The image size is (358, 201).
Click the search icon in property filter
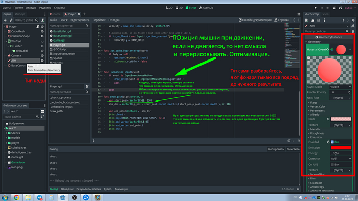click(347, 31)
